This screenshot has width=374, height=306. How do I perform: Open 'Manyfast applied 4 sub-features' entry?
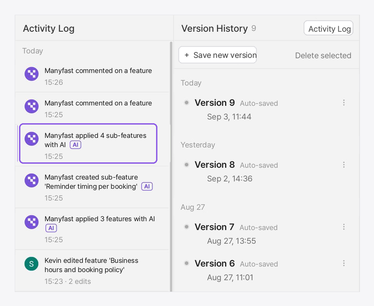[x=88, y=144]
